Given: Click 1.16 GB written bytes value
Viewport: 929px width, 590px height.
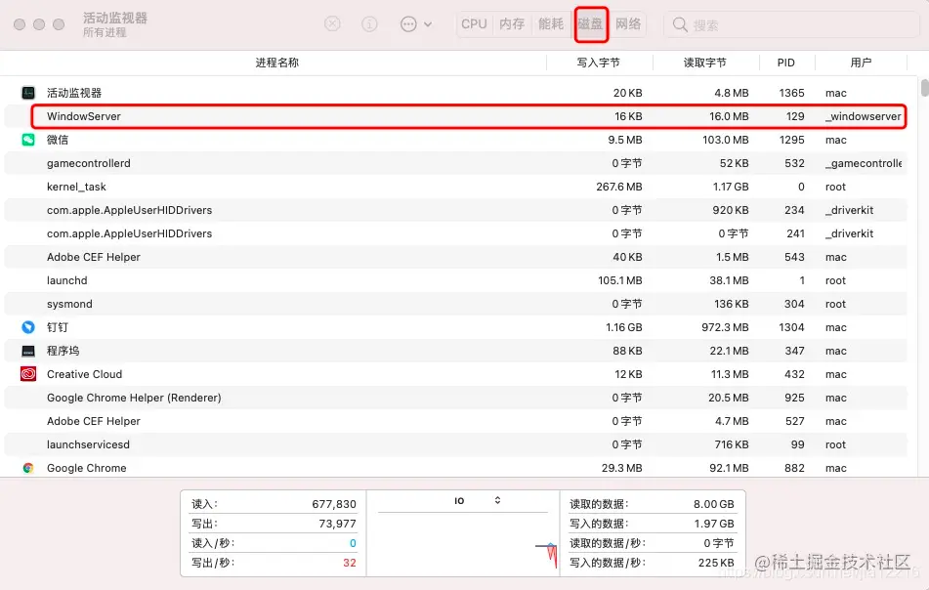Looking at the screenshot, I should 624,327.
